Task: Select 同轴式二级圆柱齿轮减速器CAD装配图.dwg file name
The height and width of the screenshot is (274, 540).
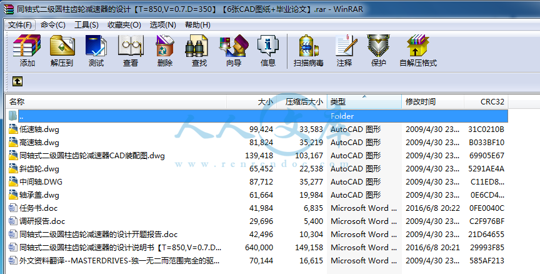Action: 92,156
